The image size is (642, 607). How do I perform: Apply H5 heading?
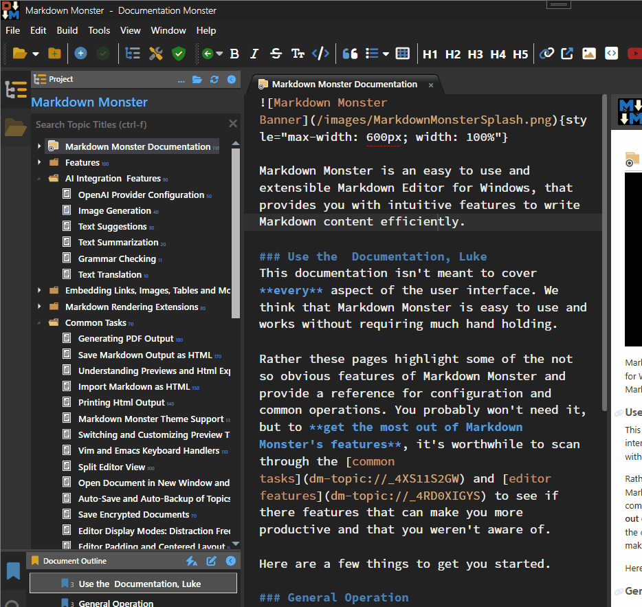[x=520, y=54]
